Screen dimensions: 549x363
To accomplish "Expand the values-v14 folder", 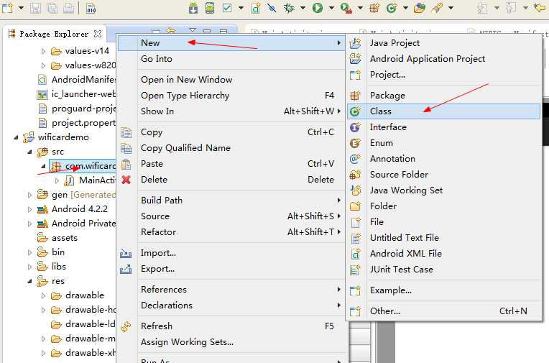I will [x=43, y=52].
